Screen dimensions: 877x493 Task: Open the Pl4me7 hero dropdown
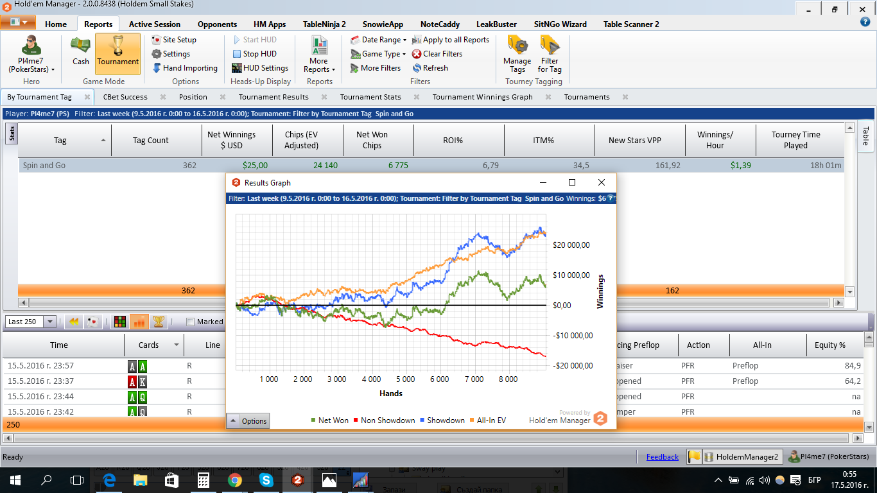(x=31, y=54)
